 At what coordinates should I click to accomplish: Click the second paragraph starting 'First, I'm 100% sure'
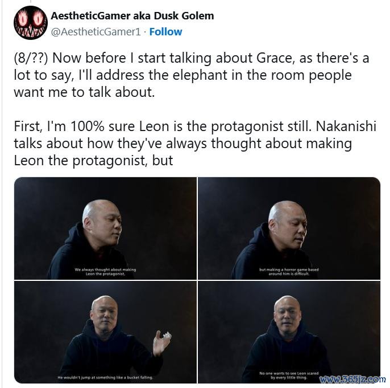(195, 143)
